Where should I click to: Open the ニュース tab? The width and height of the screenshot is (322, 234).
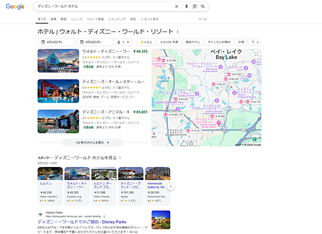76,19
